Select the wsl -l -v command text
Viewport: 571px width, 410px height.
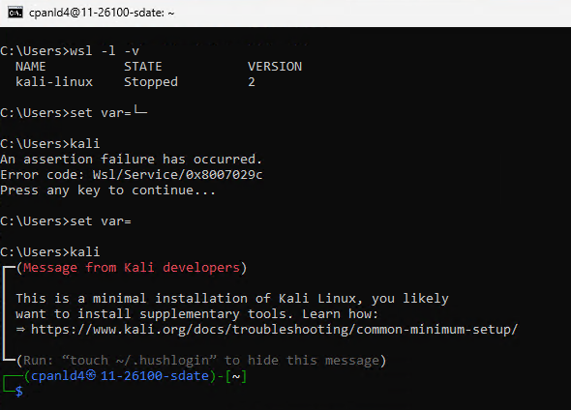[x=105, y=51]
